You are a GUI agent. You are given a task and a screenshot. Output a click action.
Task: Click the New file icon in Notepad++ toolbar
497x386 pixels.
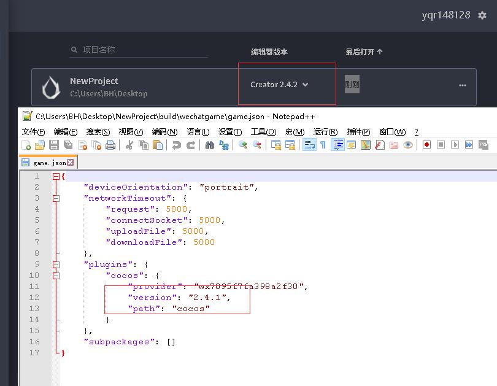click(26, 145)
